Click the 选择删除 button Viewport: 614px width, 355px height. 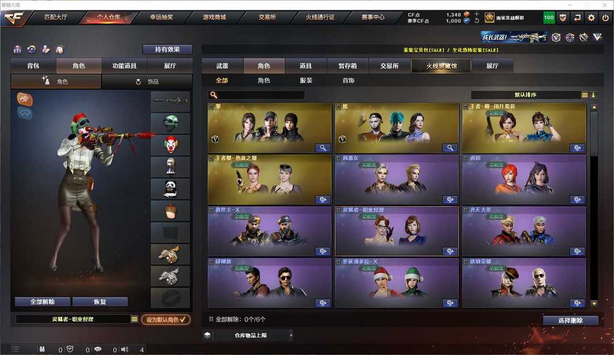click(x=571, y=320)
